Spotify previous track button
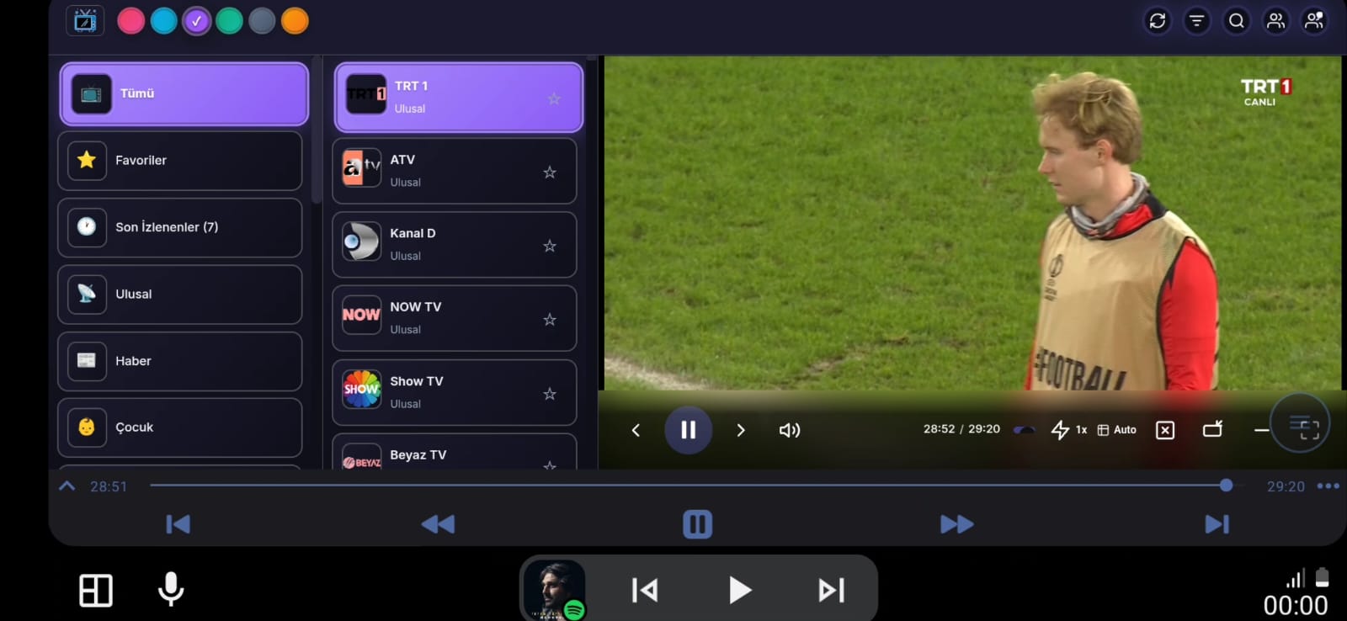The height and width of the screenshot is (621, 1347). click(x=645, y=590)
